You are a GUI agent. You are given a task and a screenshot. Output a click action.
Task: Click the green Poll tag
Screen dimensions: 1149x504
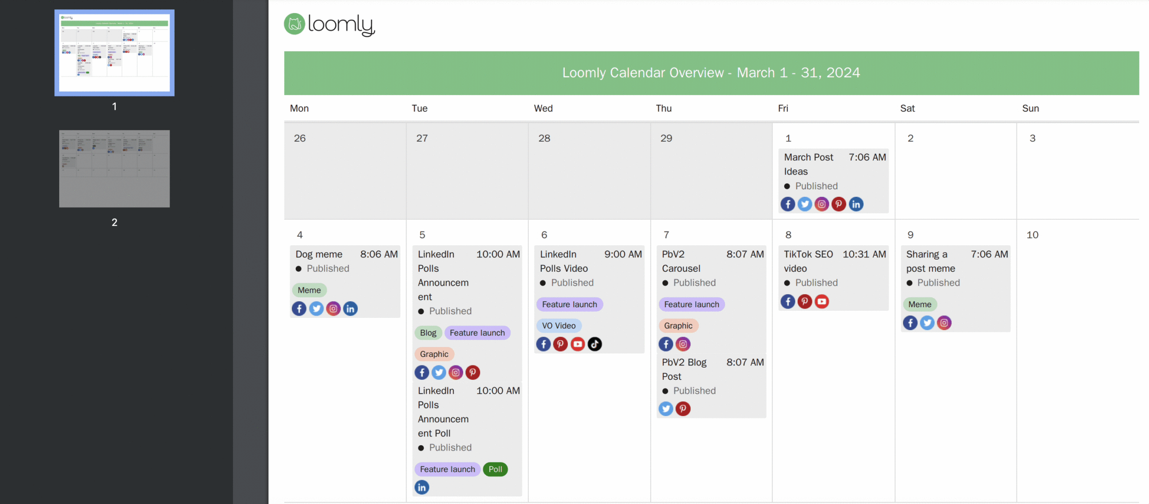coord(495,469)
